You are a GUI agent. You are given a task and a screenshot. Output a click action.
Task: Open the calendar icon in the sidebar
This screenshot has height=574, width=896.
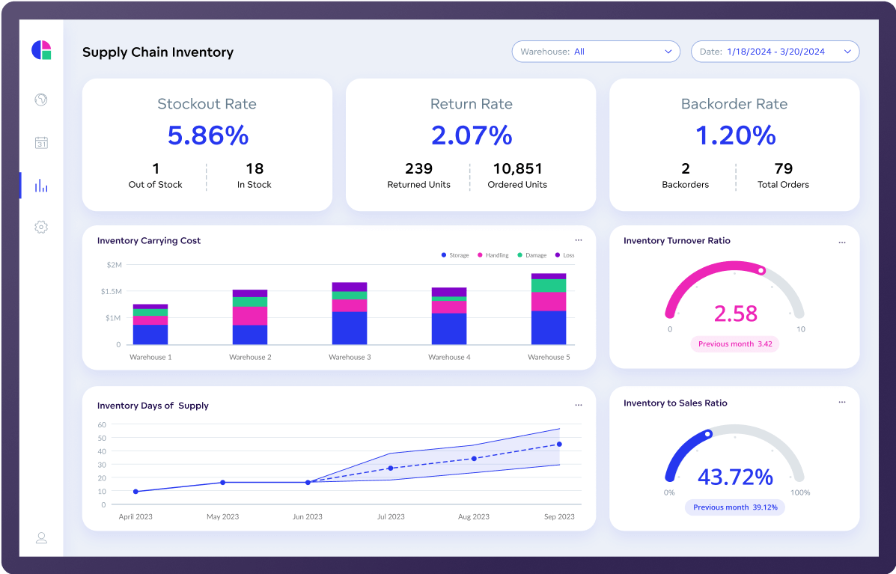click(41, 142)
